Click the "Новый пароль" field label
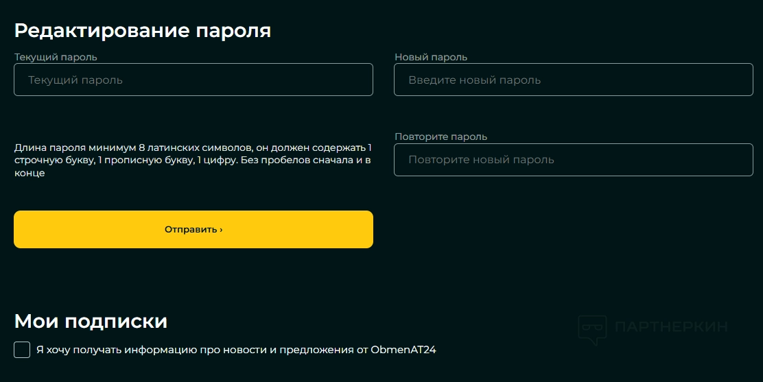The width and height of the screenshot is (763, 382). [431, 57]
